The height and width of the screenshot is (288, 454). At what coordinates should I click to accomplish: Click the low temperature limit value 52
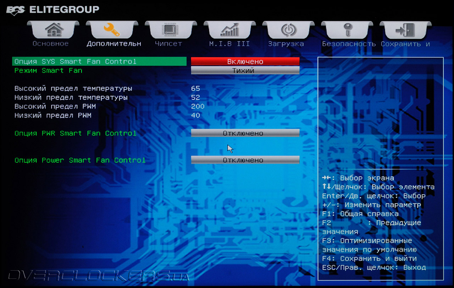[195, 97]
